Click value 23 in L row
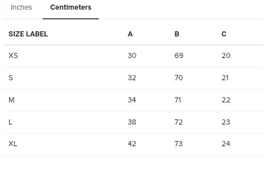Viewport: 266px width, 174px height. (225, 122)
